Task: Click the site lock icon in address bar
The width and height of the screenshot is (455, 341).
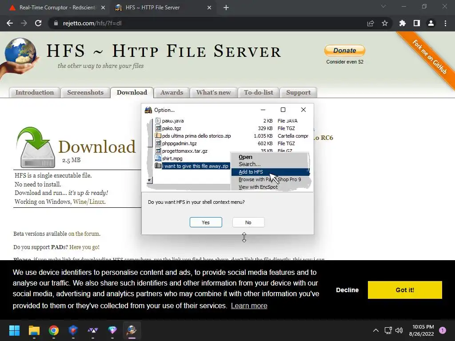Action: click(56, 23)
